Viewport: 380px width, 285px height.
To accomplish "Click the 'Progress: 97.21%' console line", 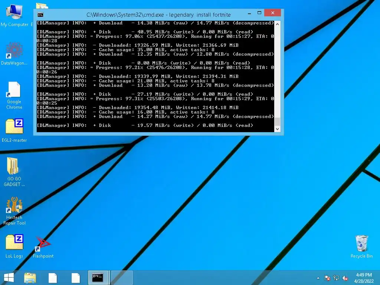I will (155, 68).
